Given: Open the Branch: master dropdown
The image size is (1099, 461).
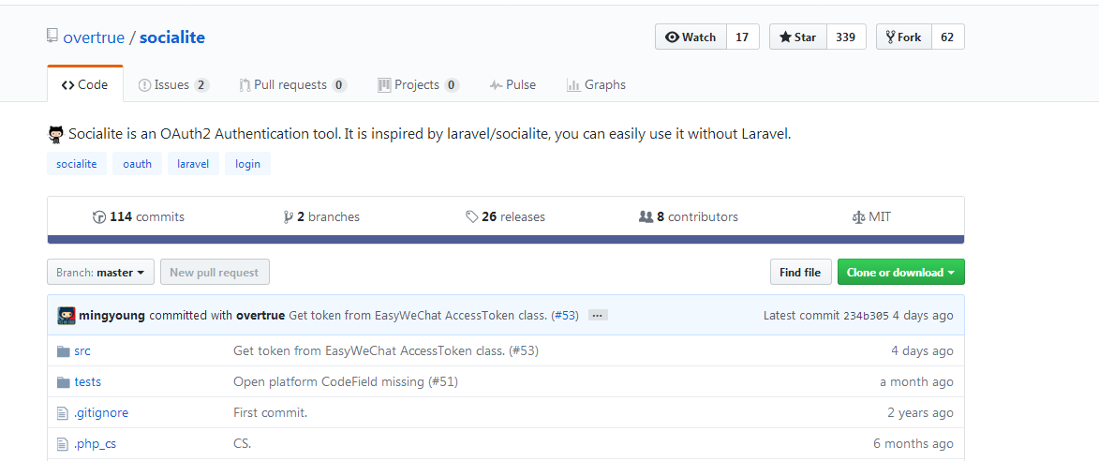Looking at the screenshot, I should coord(101,273).
